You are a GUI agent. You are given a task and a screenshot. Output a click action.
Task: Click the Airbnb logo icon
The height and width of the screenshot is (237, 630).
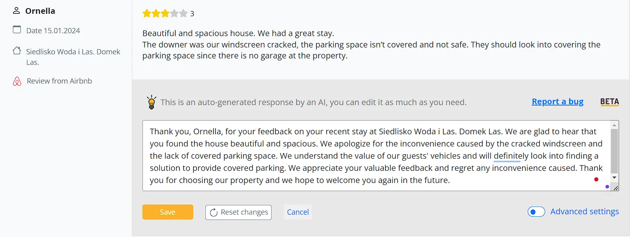pos(17,81)
